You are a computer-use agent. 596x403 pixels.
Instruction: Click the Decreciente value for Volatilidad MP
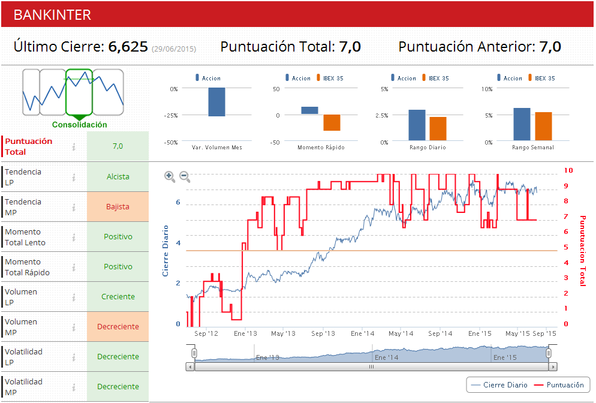pos(118,387)
